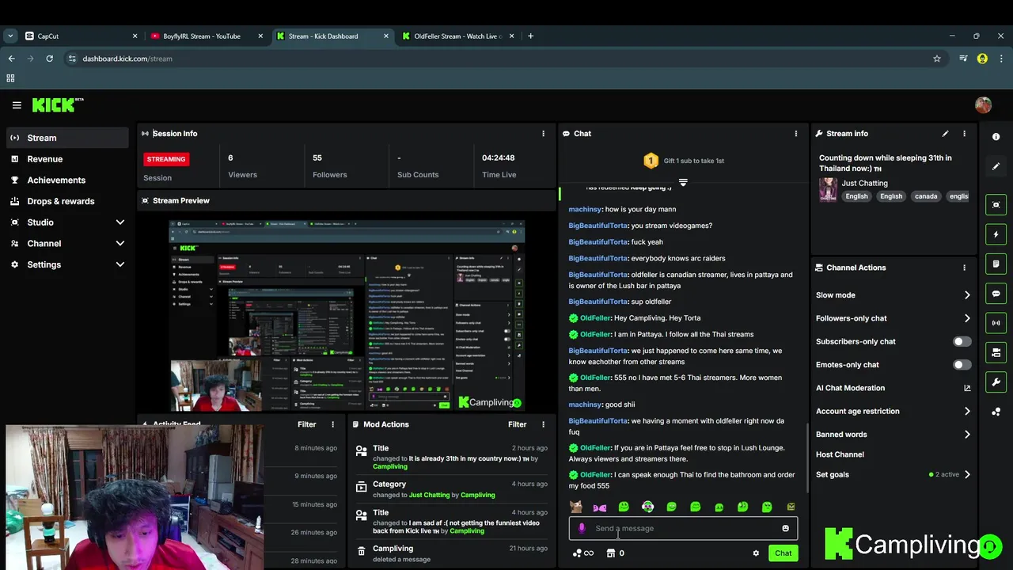This screenshot has height=570, width=1013.
Task: Toggle the wrench widget icon in rail
Action: pos(996,382)
